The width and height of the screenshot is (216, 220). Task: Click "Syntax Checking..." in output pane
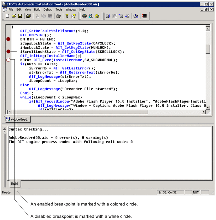[x=28, y=129]
